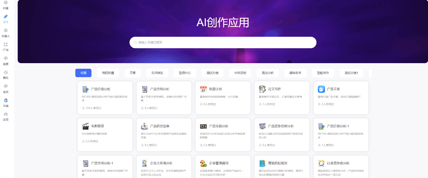The height and width of the screenshot is (178, 428).
Task: Open the 绘画 (drawing) sidebar icon
Action: [x=6, y=59]
